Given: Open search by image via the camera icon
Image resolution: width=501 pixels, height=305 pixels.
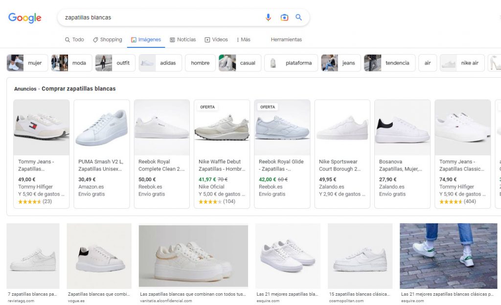Looking at the screenshot, I should (x=284, y=17).
